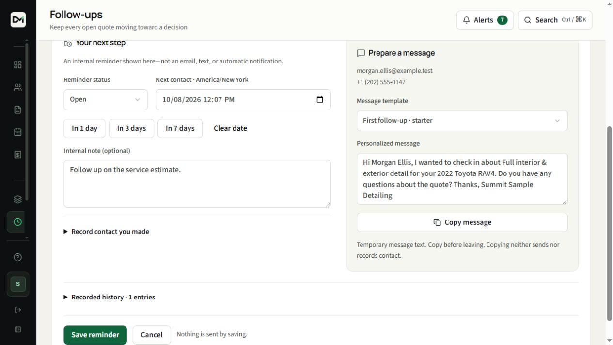613x345 pixels.
Task: Click the 'Personalized message' label
Action: tap(388, 144)
